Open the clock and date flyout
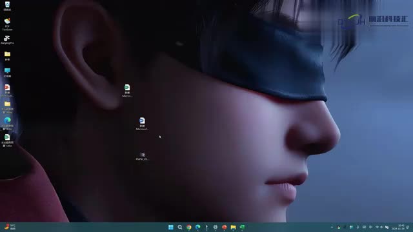413x232 pixels. (x=398, y=227)
